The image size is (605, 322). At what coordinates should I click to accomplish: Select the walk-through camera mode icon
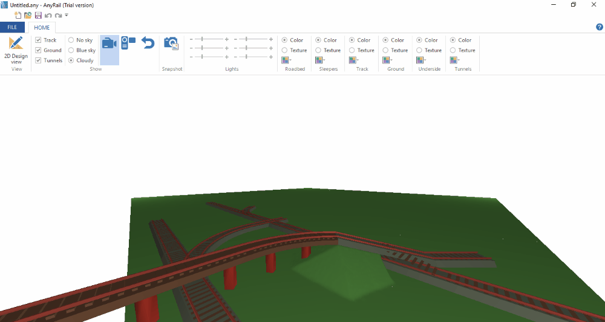128,42
